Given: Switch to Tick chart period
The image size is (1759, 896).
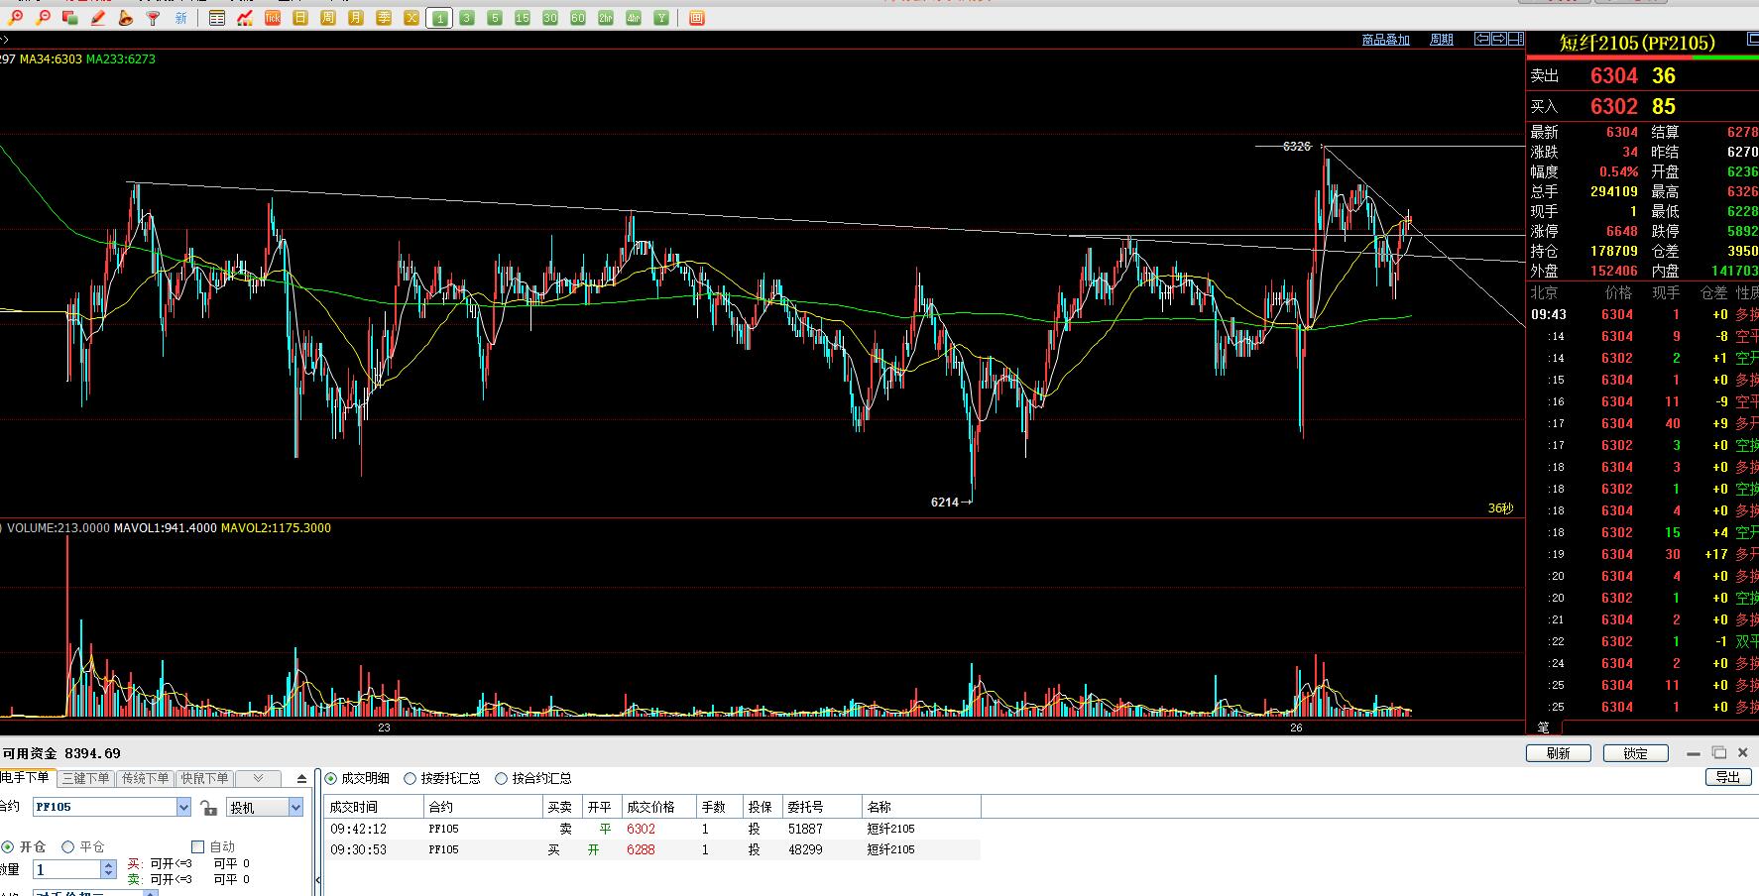Looking at the screenshot, I should pos(273,18).
